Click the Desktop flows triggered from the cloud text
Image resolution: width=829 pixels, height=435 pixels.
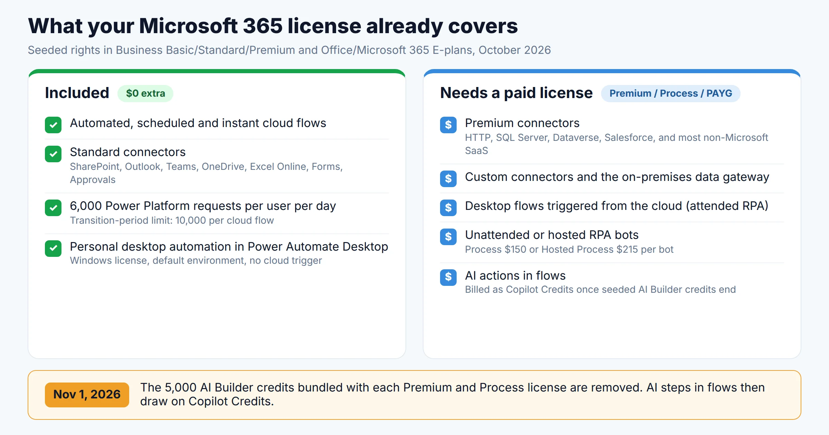[617, 206]
